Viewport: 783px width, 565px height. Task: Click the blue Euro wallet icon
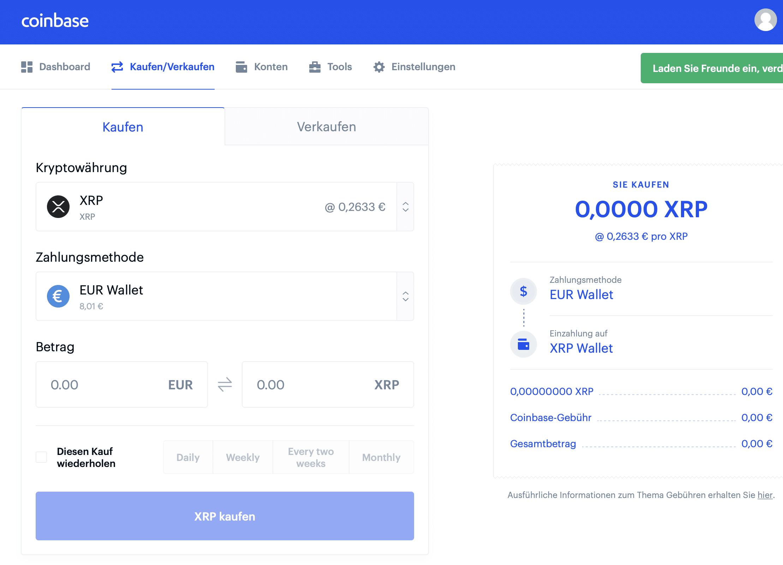(x=58, y=296)
